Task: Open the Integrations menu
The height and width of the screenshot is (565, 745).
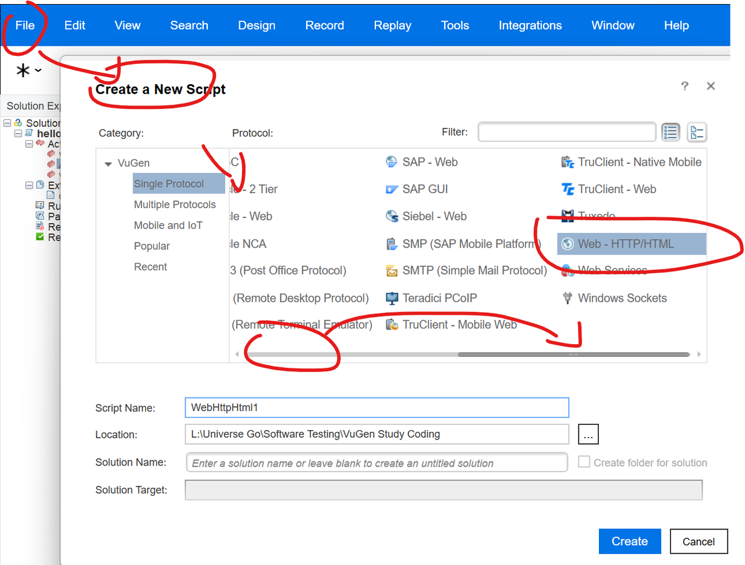Action: point(530,26)
